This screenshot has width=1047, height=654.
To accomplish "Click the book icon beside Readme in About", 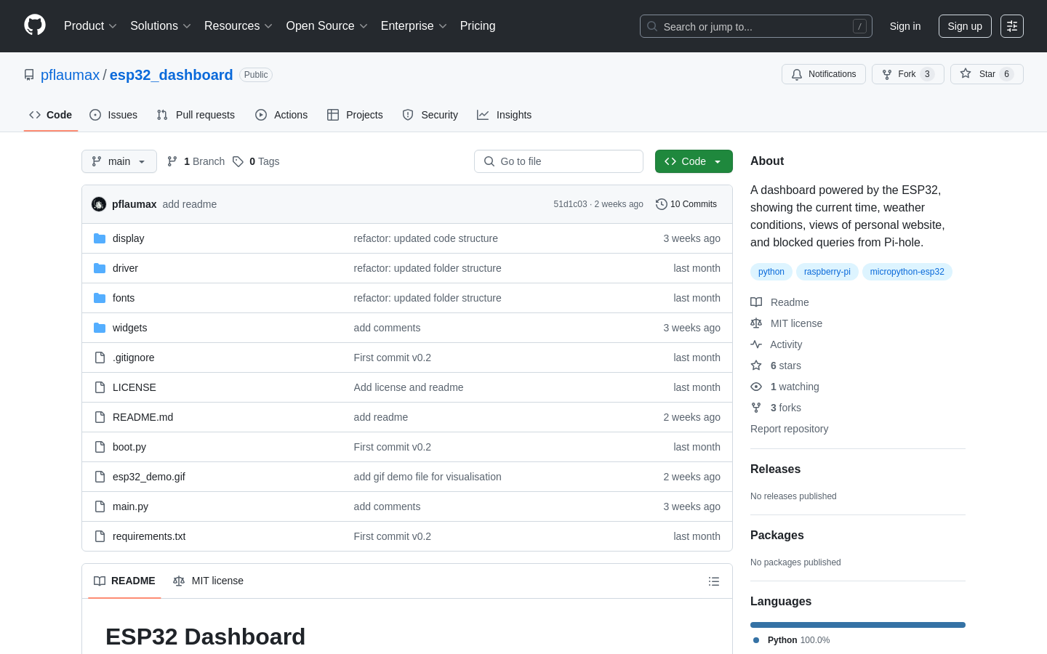I will tap(756, 302).
